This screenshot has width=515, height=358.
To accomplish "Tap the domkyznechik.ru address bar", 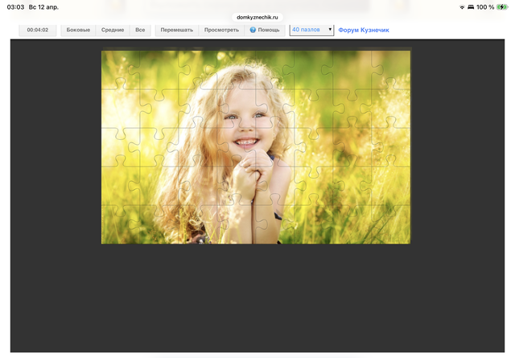I will click(x=257, y=16).
